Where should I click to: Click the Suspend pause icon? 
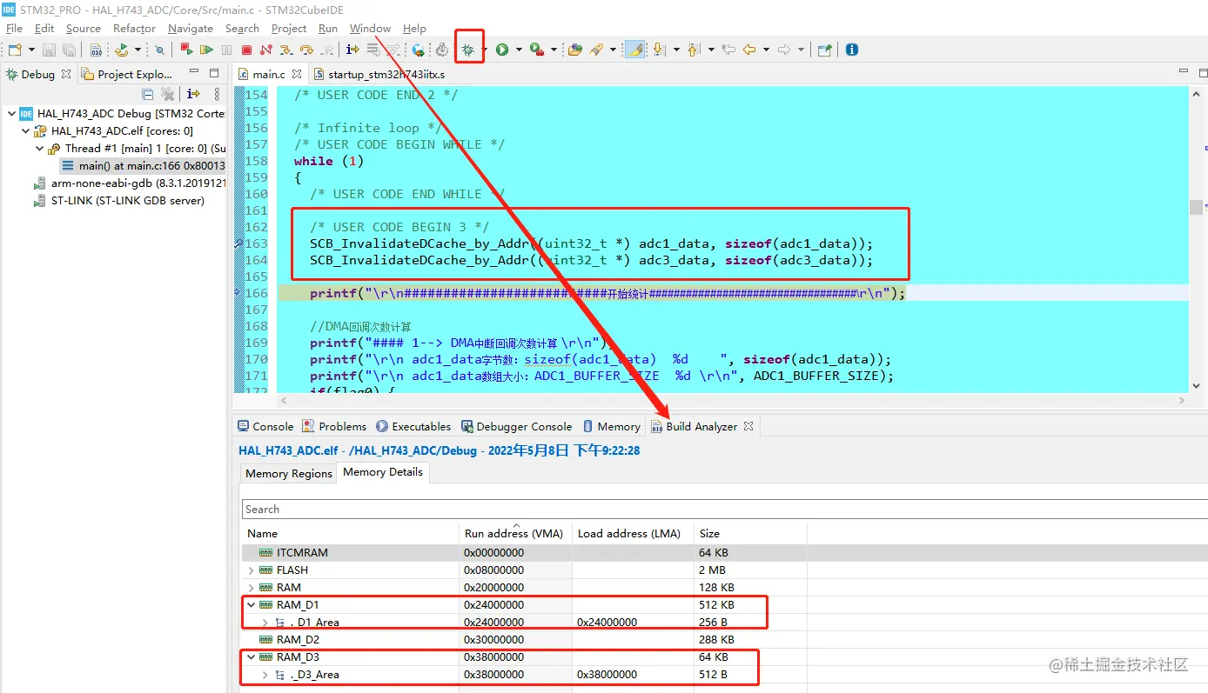[x=226, y=50]
